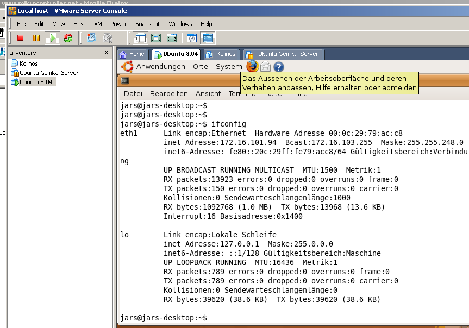
Task: Open the Edit menu
Action: 39,24
